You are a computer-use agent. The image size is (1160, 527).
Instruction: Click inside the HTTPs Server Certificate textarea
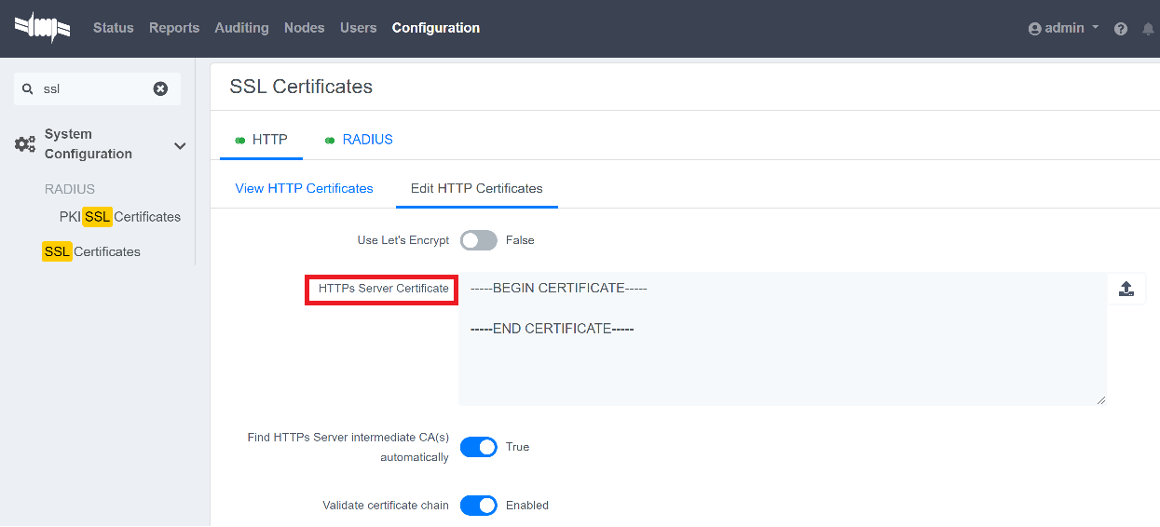click(x=781, y=354)
